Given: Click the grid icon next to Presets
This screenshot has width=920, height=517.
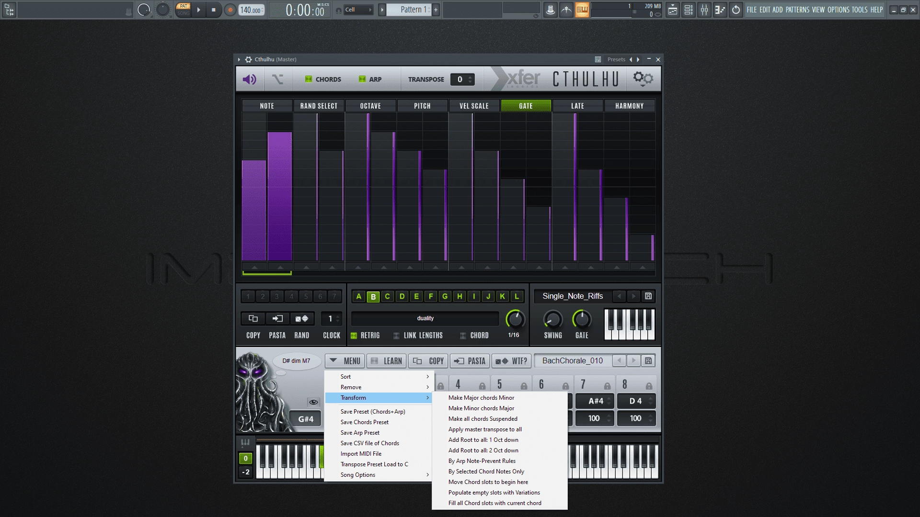Looking at the screenshot, I should click(598, 59).
